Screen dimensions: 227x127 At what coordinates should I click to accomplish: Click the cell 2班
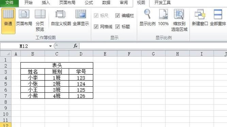(57, 84)
